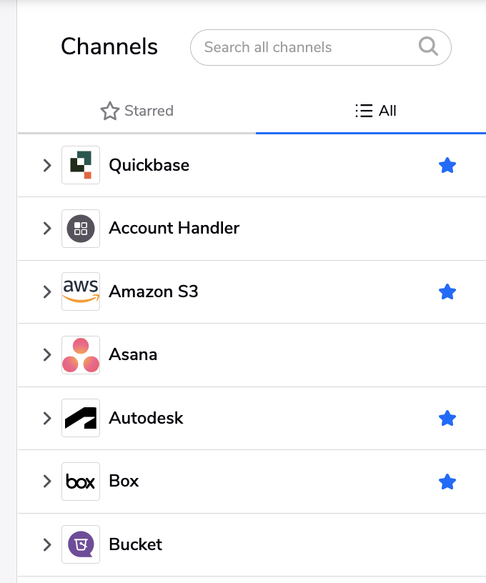Click the Asana three-dot logo icon
Image resolution: width=486 pixels, height=583 pixels.
pos(81,354)
